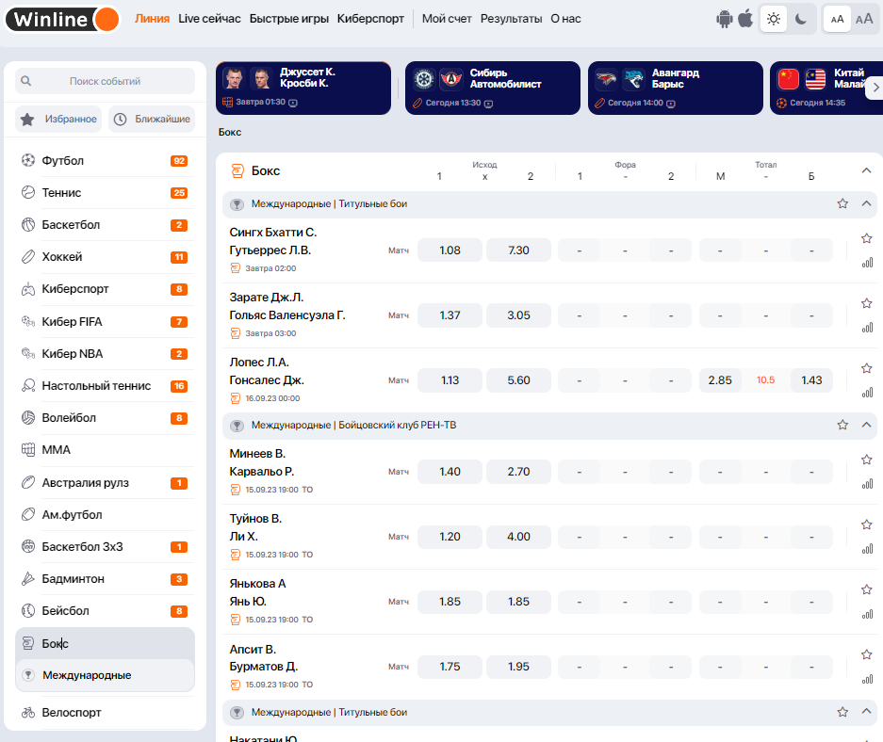
Task: Favorite the first Титульные бои group star
Action: [x=842, y=203]
